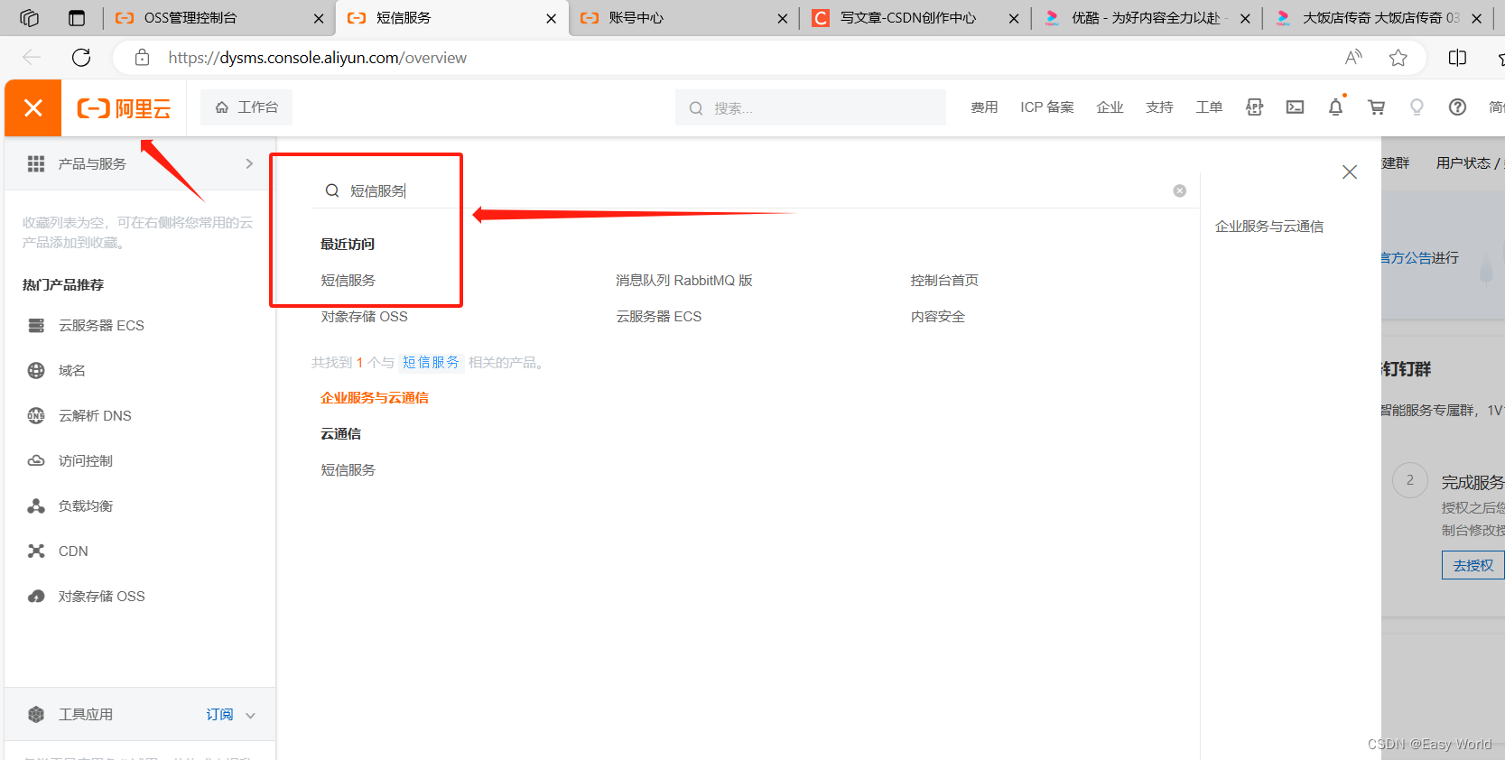Open 企业 menu
1505x760 pixels.
point(1110,107)
